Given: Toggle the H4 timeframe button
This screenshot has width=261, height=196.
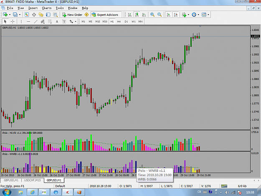Looking at the screenshot, I should (x=119, y=21).
